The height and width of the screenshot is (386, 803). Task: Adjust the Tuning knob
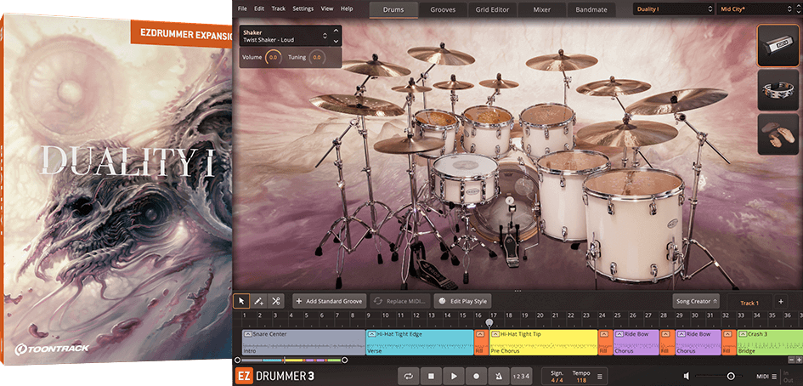(x=317, y=58)
